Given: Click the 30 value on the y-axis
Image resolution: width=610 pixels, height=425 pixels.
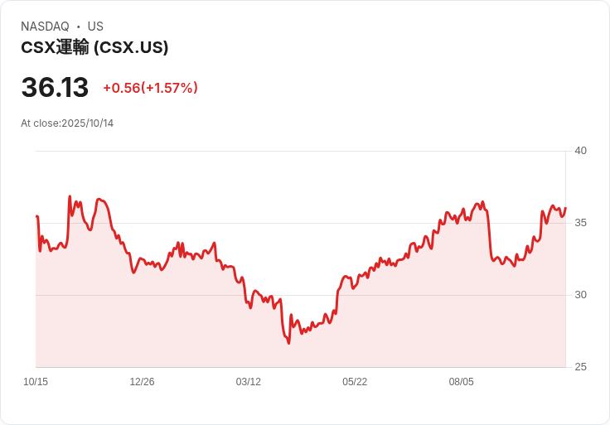Looking at the screenshot, I should coord(580,295).
